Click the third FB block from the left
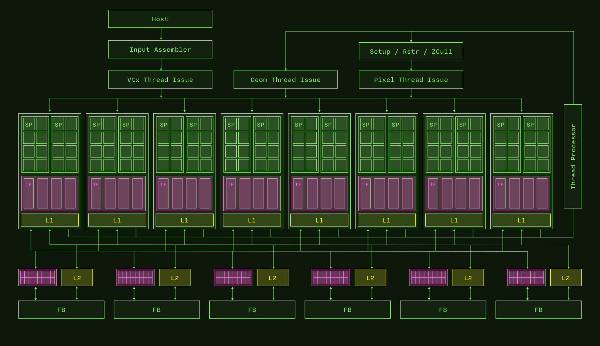This screenshot has height=346, width=600. [252, 310]
